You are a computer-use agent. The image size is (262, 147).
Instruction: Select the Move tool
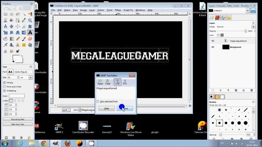point(11,26)
